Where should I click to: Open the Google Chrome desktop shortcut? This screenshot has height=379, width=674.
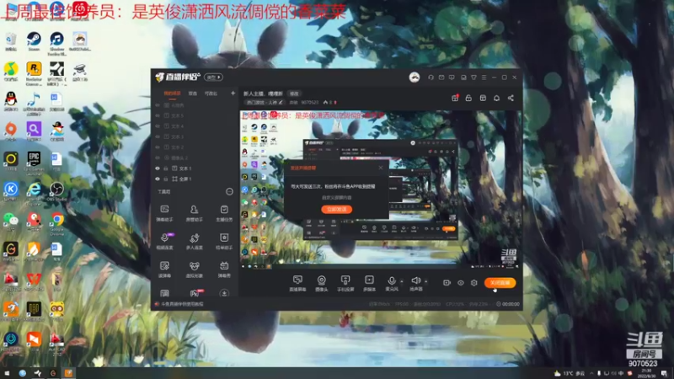(x=56, y=223)
